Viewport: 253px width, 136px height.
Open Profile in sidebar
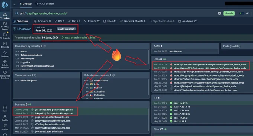[x=5, y=118]
